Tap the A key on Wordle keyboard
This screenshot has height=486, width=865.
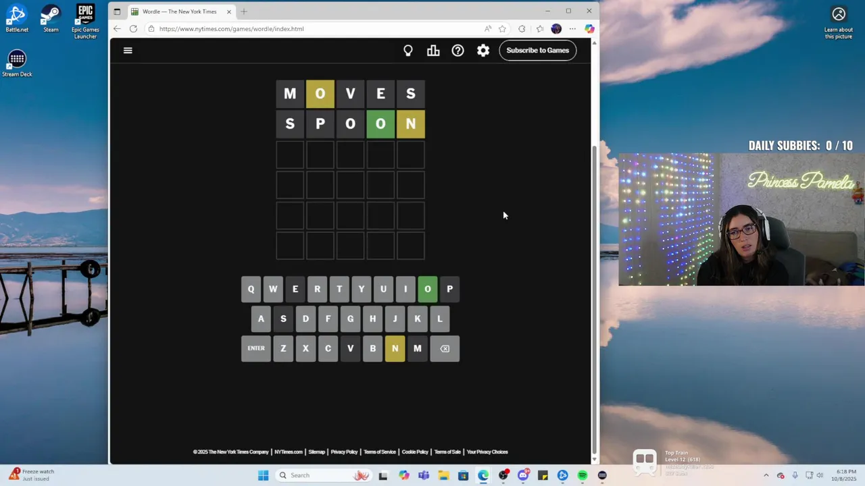tap(261, 319)
